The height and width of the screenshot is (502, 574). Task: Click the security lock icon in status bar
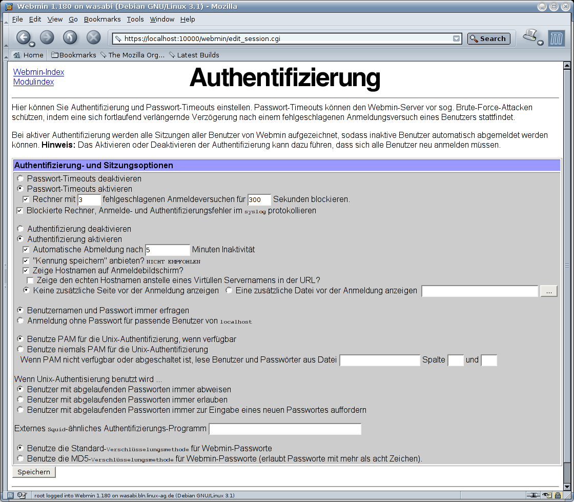pos(558,495)
